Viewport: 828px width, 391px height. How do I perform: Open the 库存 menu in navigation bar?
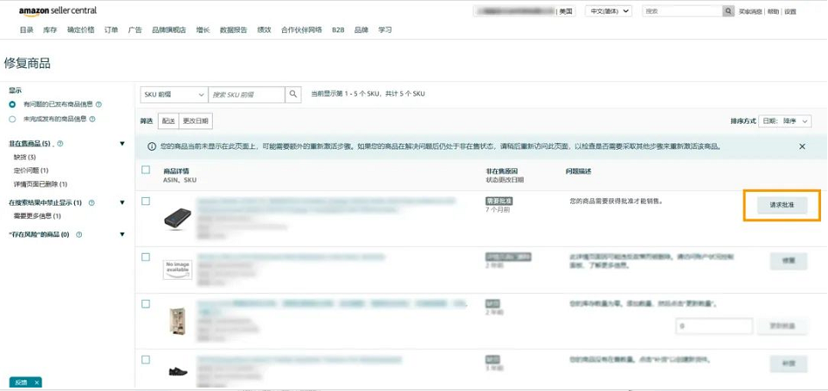tap(50, 29)
